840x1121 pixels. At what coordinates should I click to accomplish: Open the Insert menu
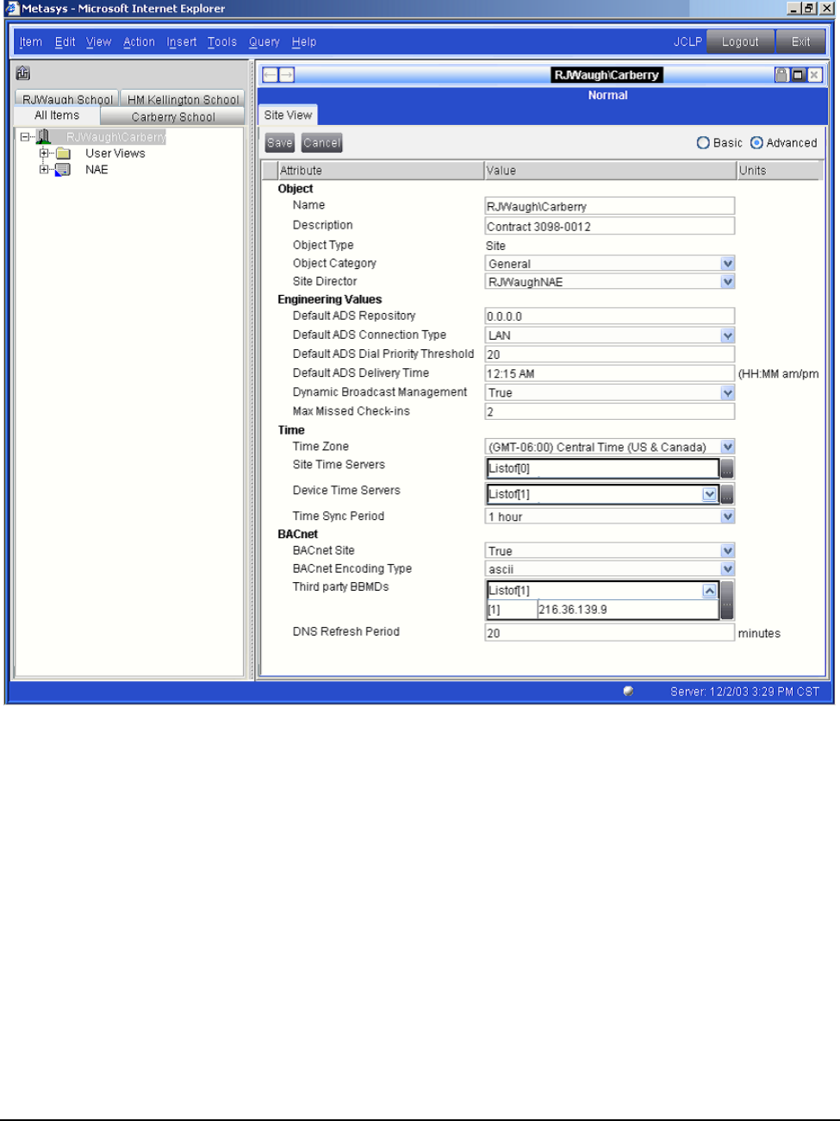click(x=182, y=41)
